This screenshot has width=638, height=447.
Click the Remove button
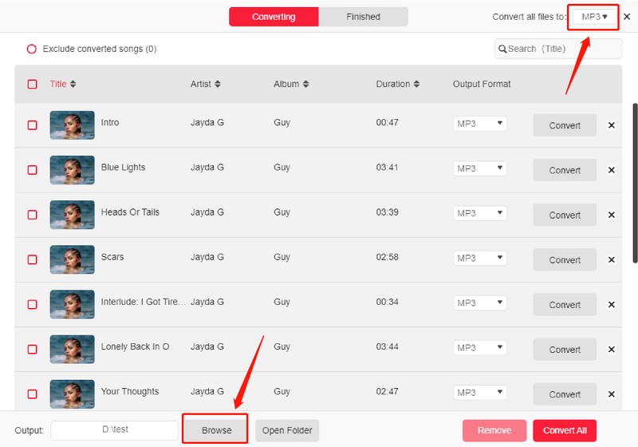494,430
